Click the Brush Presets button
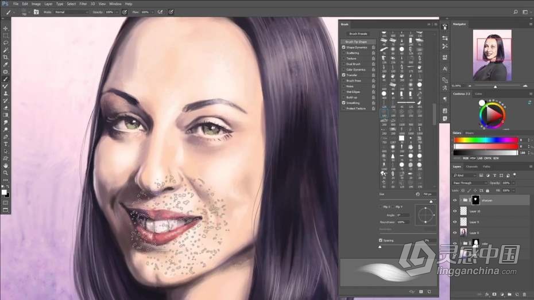The width and height of the screenshot is (534, 300). (x=358, y=34)
